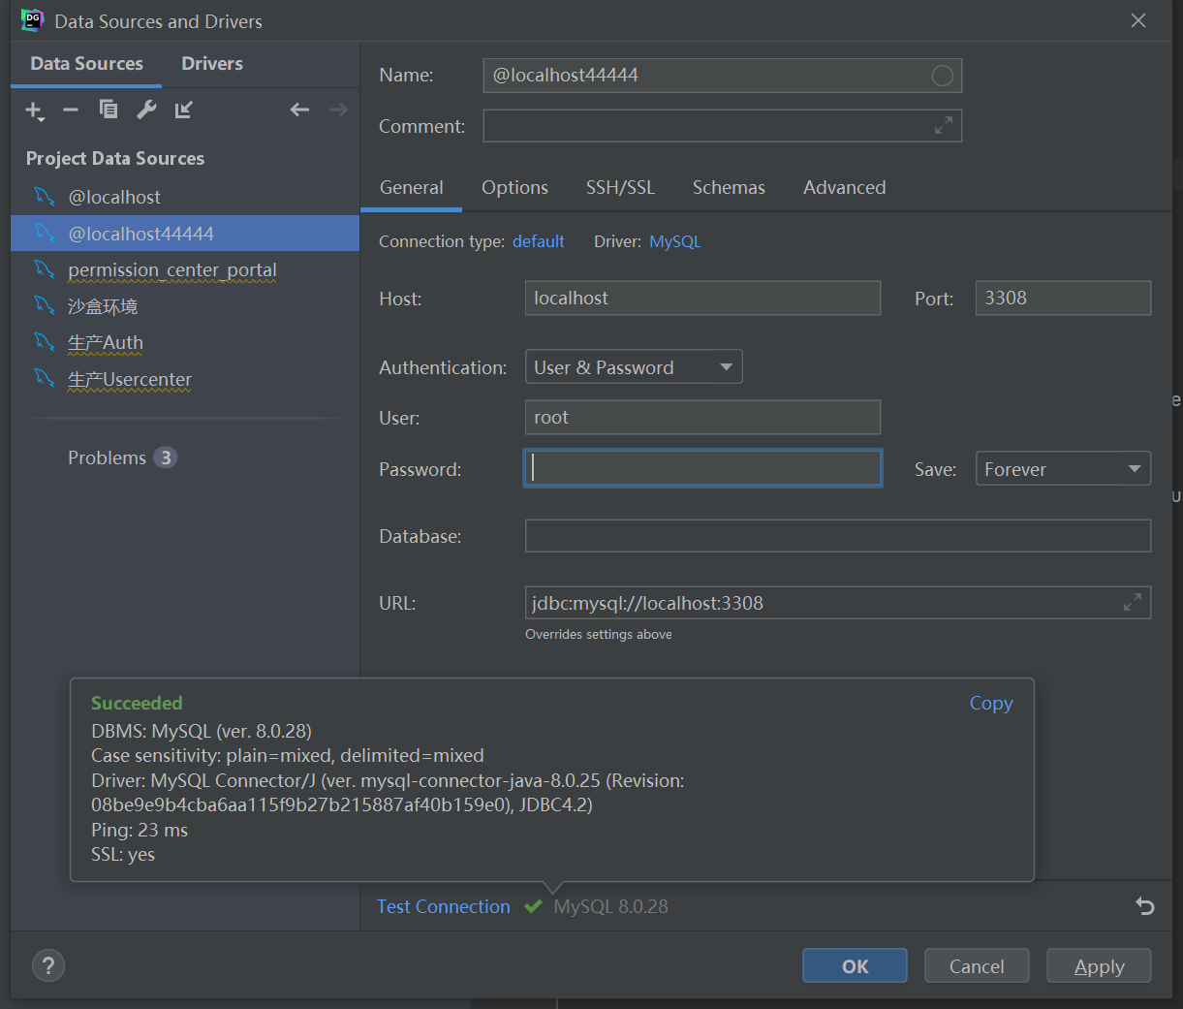Open the General tab
Viewport: 1183px width, 1009px height.
(x=412, y=188)
